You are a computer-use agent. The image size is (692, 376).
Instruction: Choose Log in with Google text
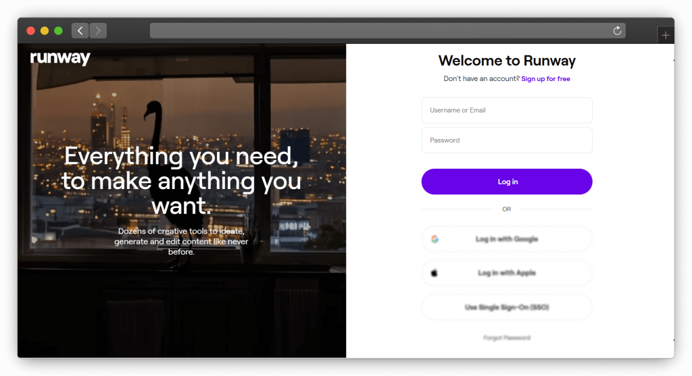click(x=506, y=239)
